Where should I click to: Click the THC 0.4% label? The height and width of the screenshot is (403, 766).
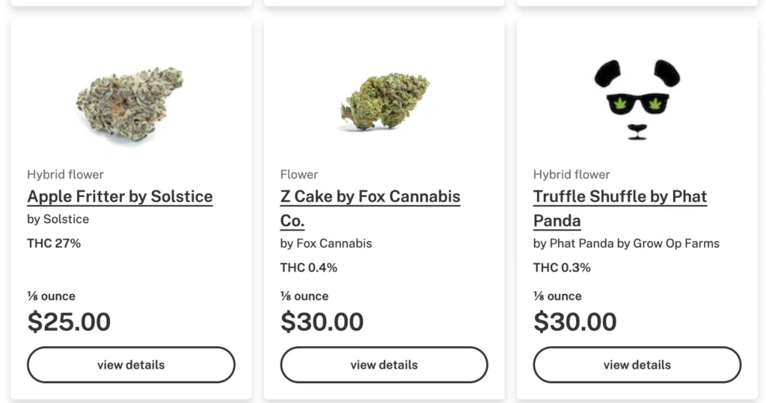pos(309,267)
